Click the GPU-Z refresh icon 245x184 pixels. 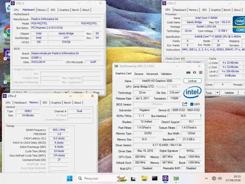pos(194,72)
